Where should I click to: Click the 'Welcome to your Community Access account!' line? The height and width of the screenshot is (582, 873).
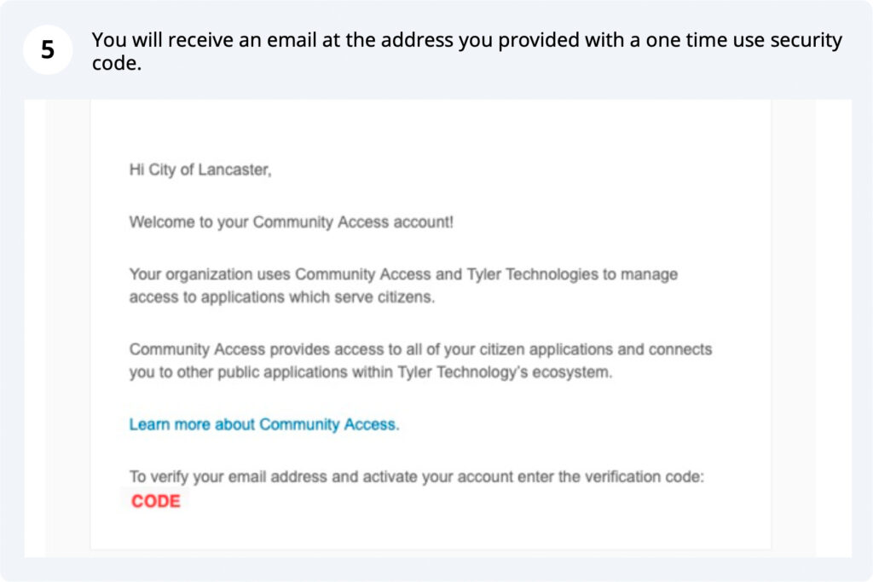[292, 222]
